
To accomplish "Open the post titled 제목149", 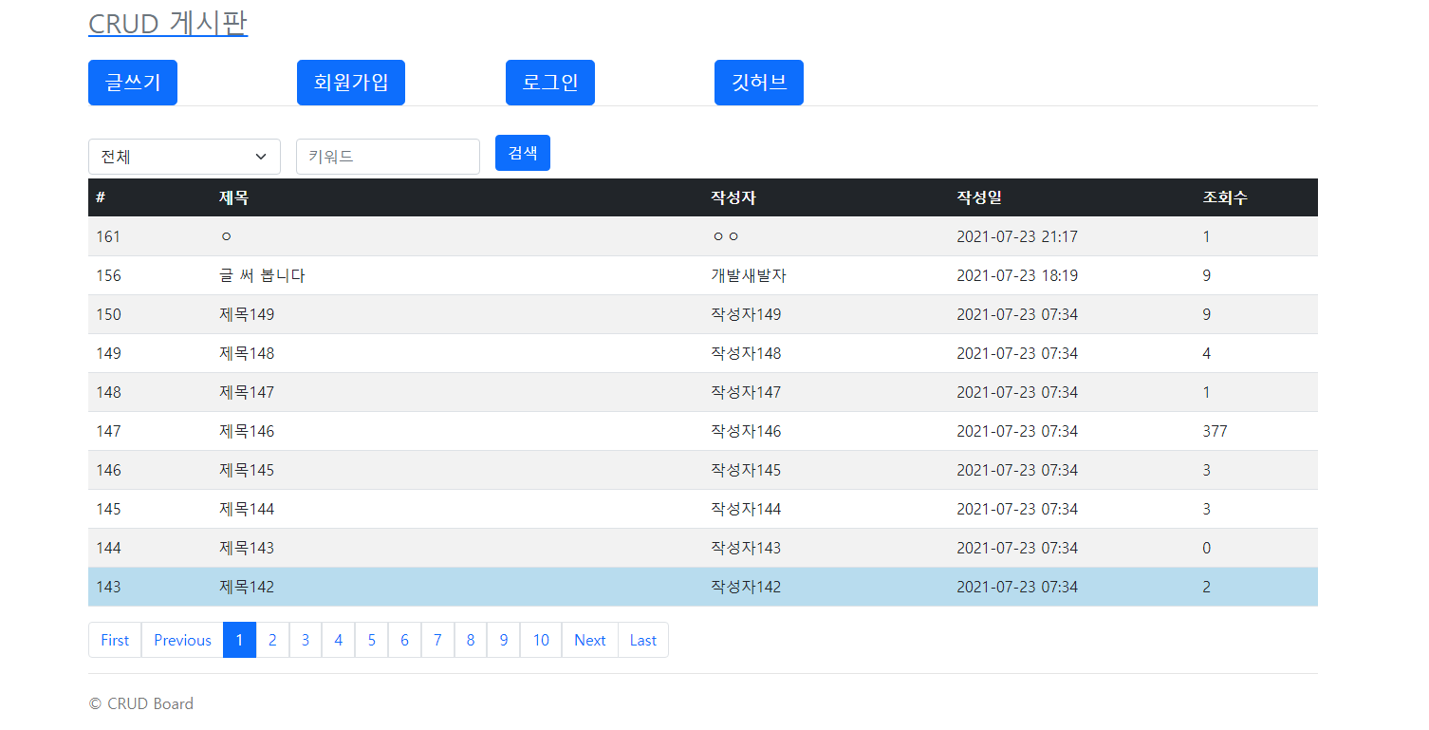I will coord(247,315).
